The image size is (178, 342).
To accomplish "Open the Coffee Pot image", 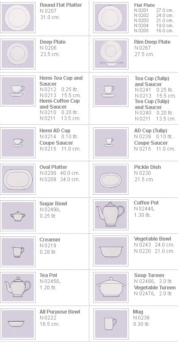I will coord(111,215).
